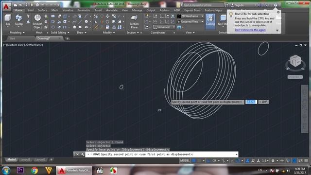This screenshot has height=175, width=311.
Task: Expand the Modeling panel
Action: [17, 33]
